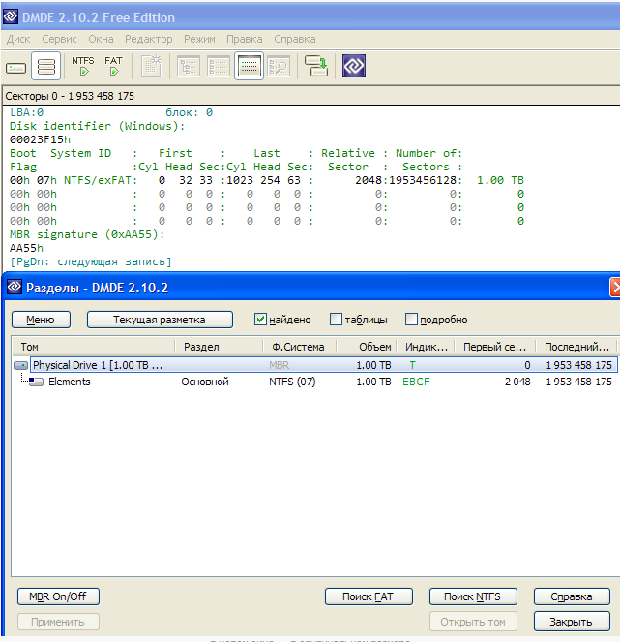Enable the 'таблицы' checkbox
Viewport: 620px width, 642px height.
tap(336, 320)
